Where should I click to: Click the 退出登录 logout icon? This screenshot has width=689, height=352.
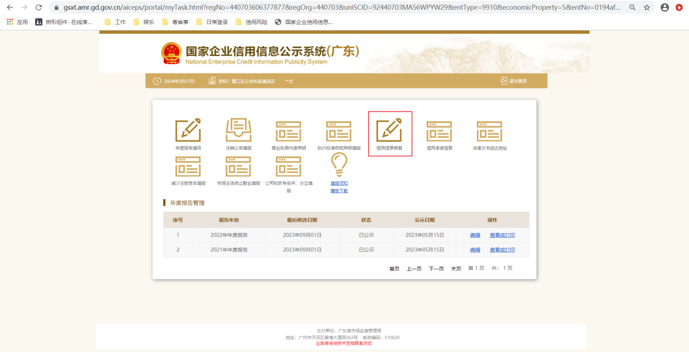coord(513,80)
